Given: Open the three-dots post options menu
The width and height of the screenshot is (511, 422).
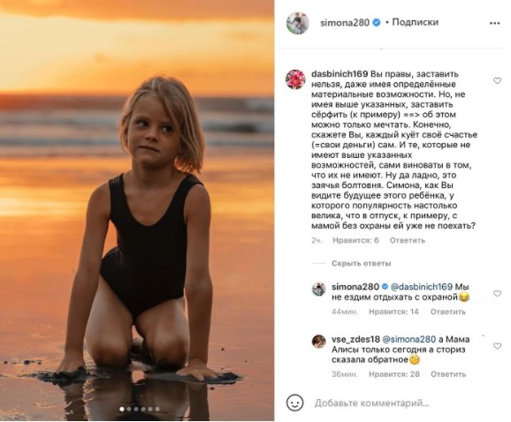Looking at the screenshot, I should (x=494, y=23).
